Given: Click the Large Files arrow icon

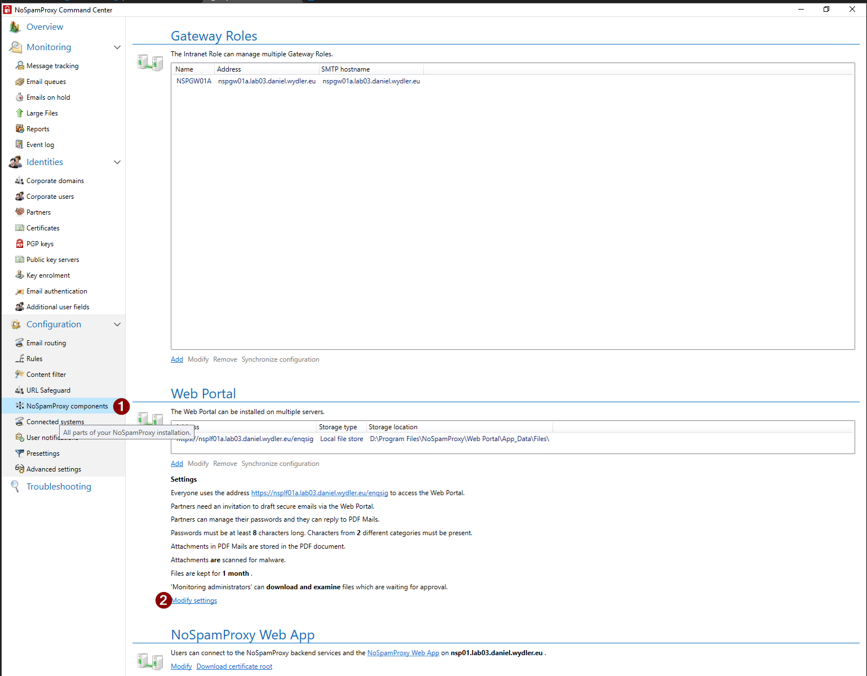Looking at the screenshot, I should click(x=20, y=113).
